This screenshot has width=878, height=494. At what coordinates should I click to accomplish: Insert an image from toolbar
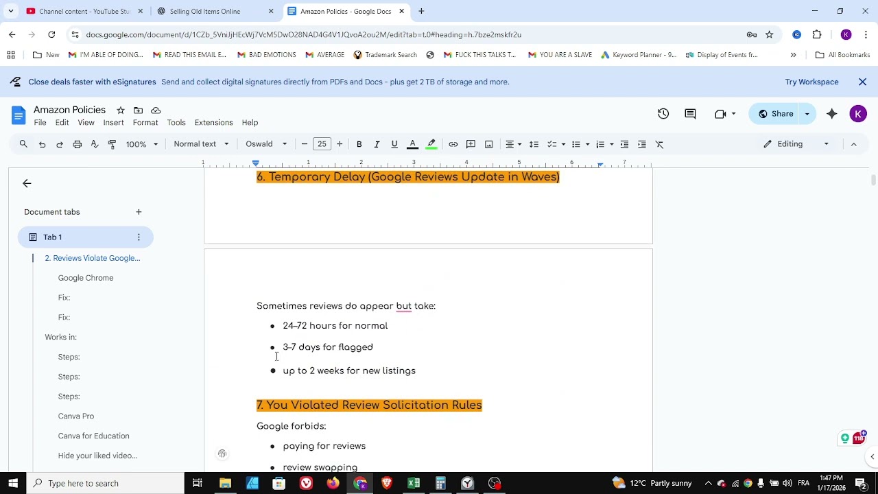pyautogui.click(x=488, y=144)
